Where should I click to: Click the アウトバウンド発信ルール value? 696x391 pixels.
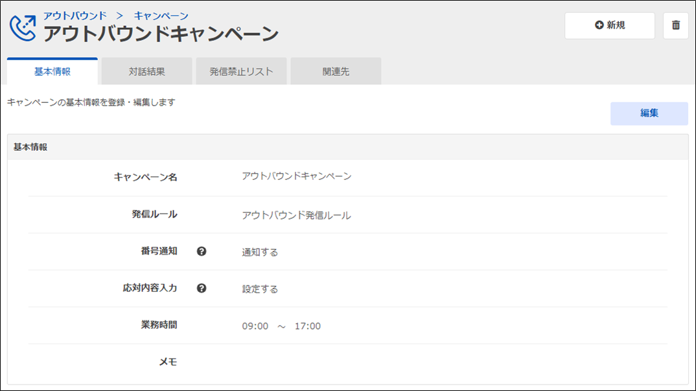coord(297,216)
